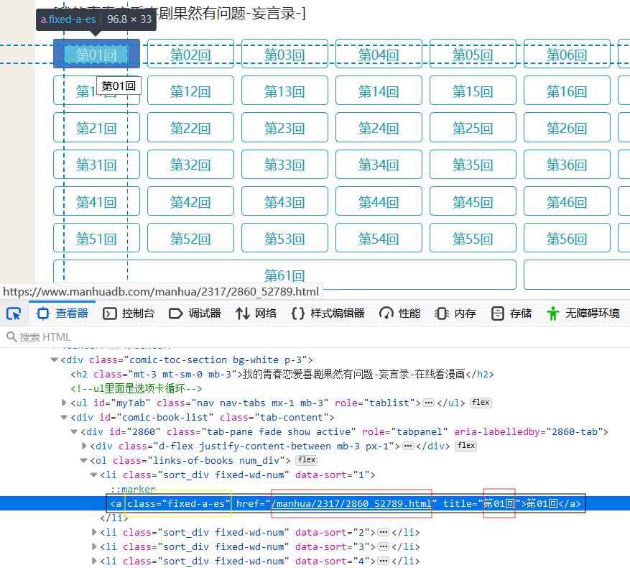Open chapter 第06回
Image resolution: width=630 pixels, height=568 pixels.
pyautogui.click(x=567, y=54)
